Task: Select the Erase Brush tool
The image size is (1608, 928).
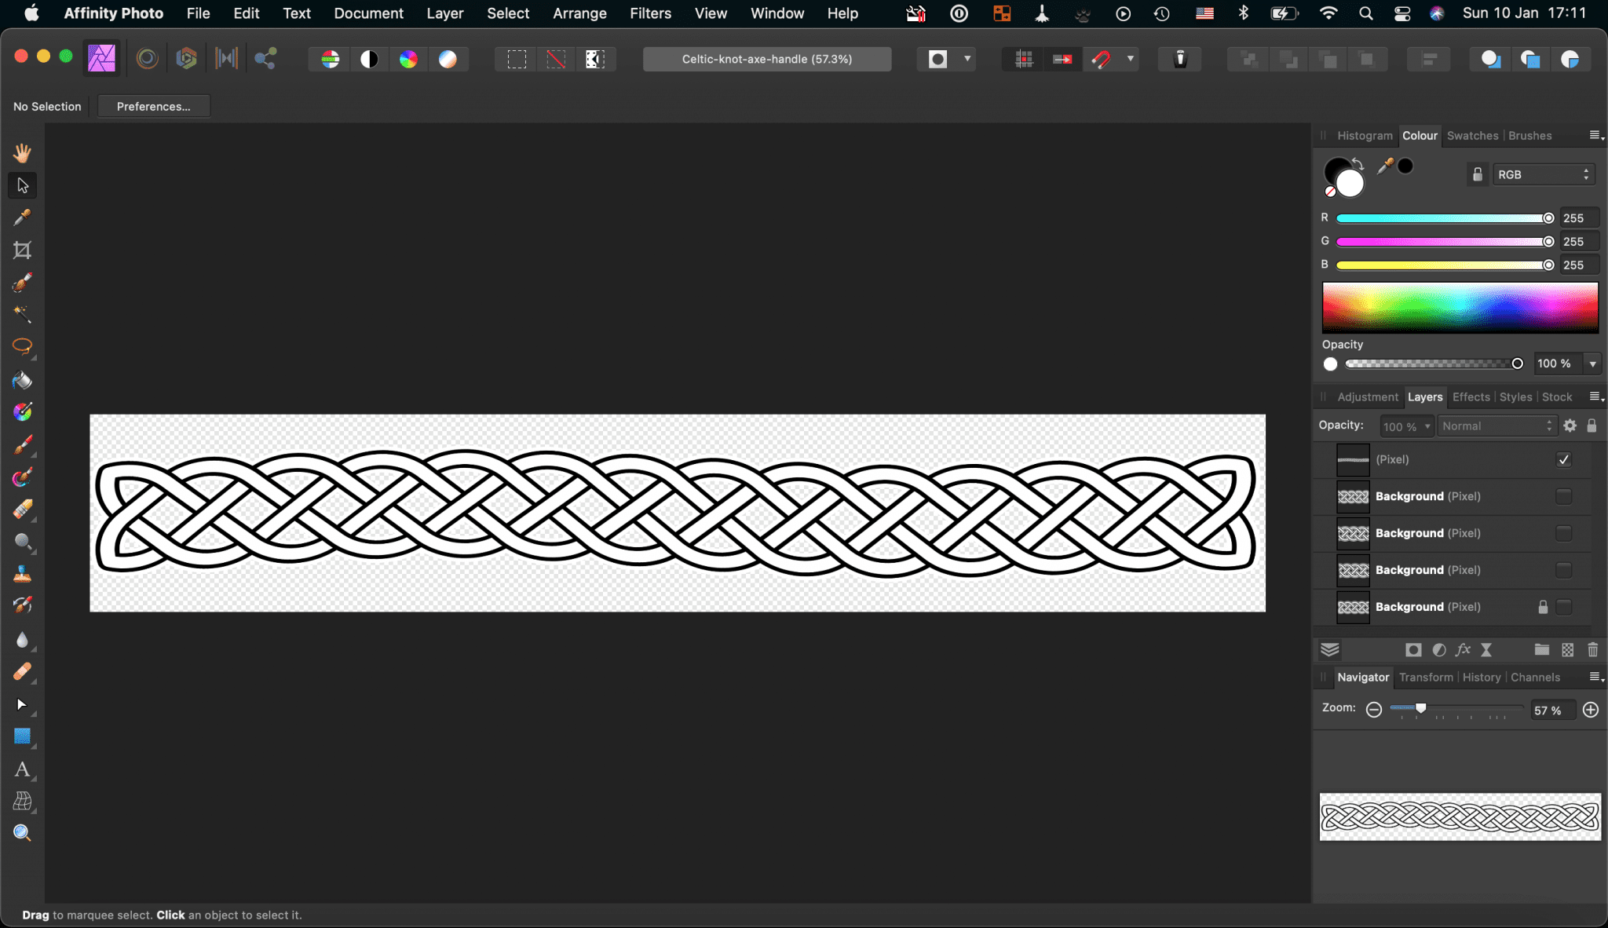Action: (22, 510)
